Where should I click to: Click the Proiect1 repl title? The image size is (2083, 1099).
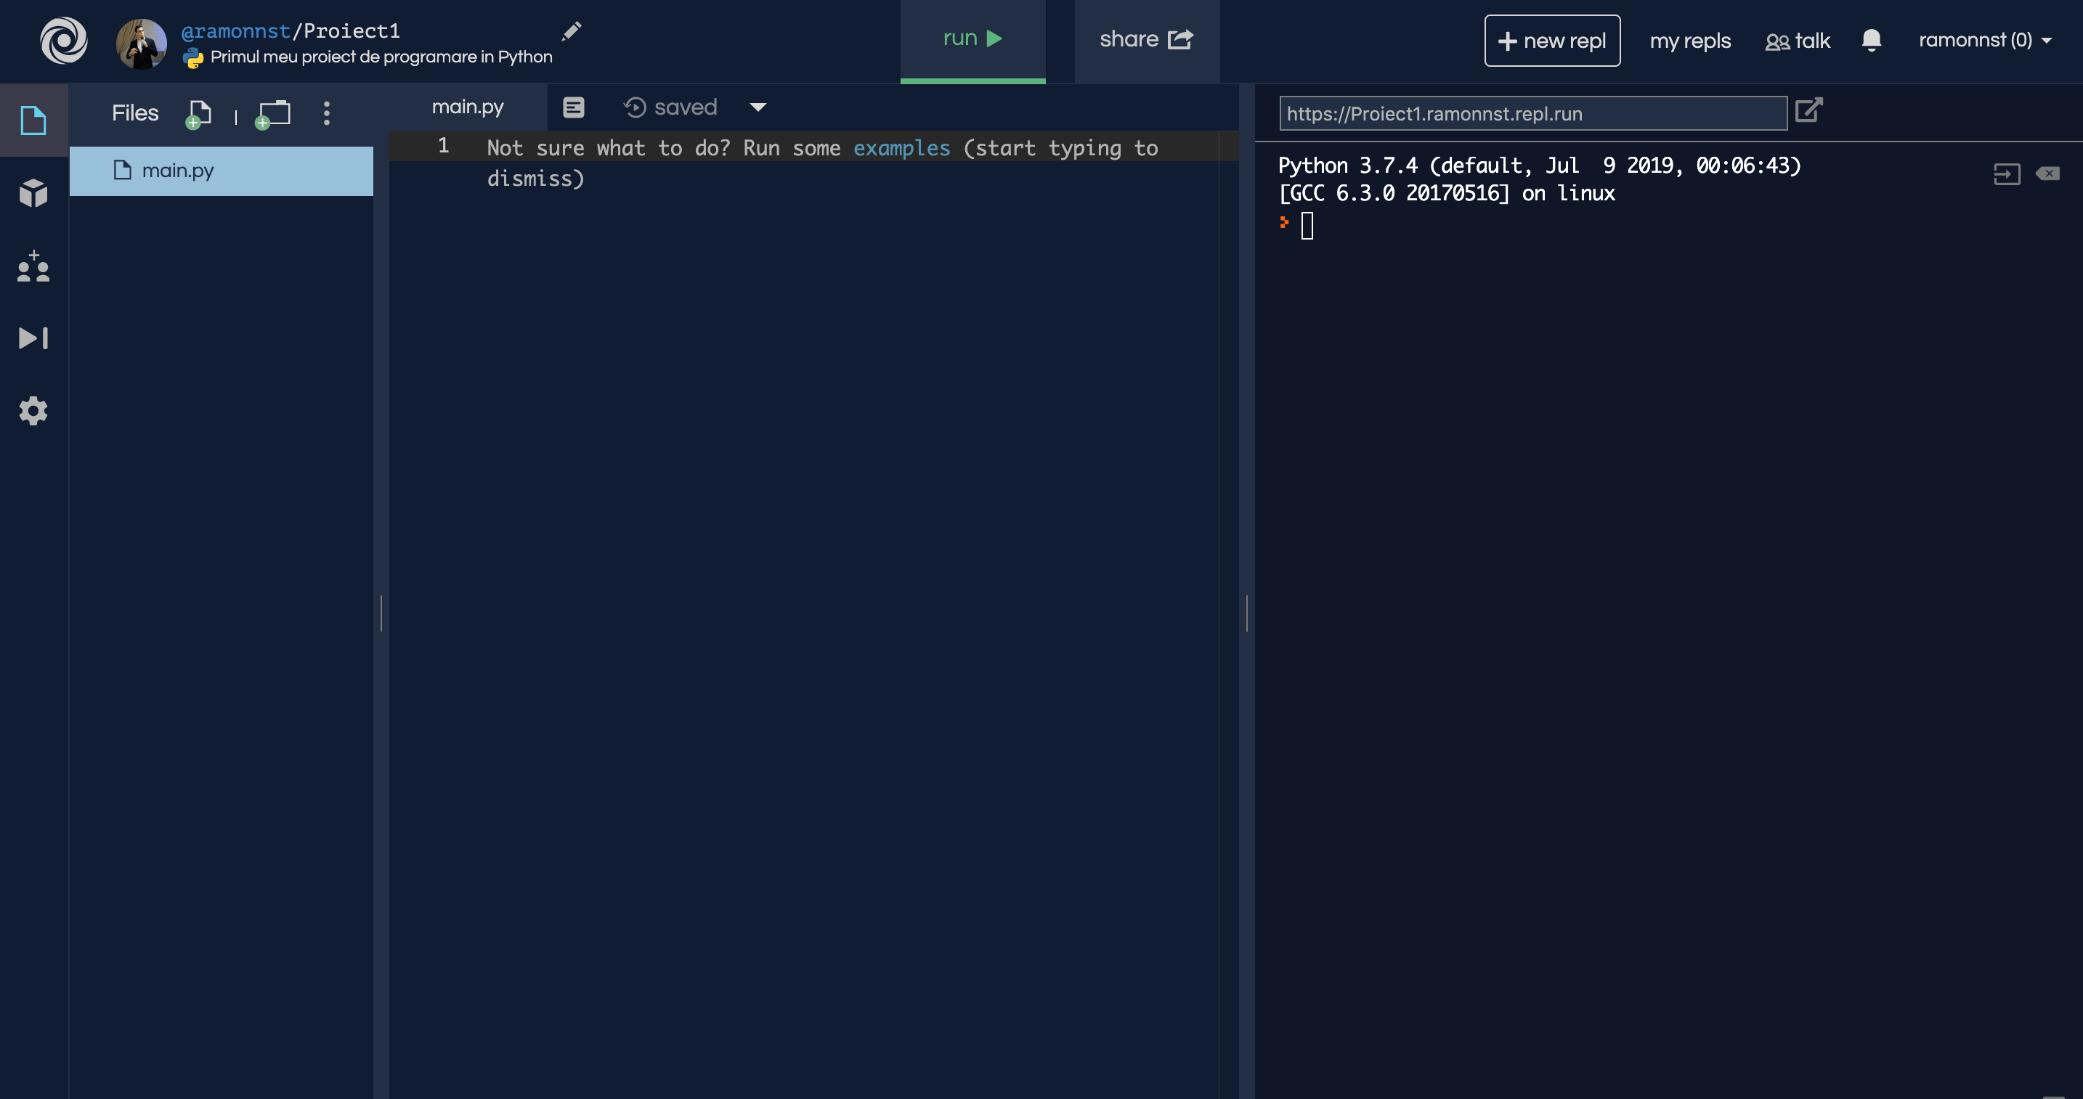coord(352,30)
